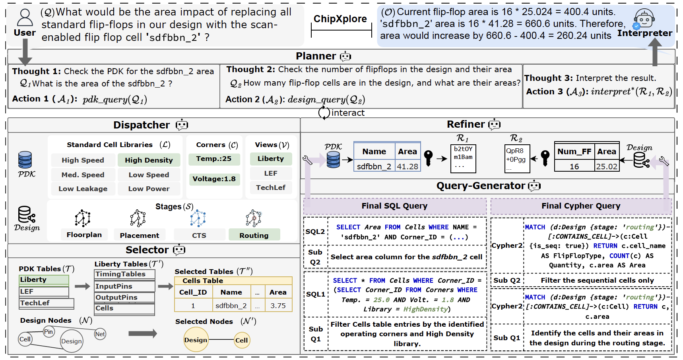Click the Design database icon in Refiner

point(641,160)
